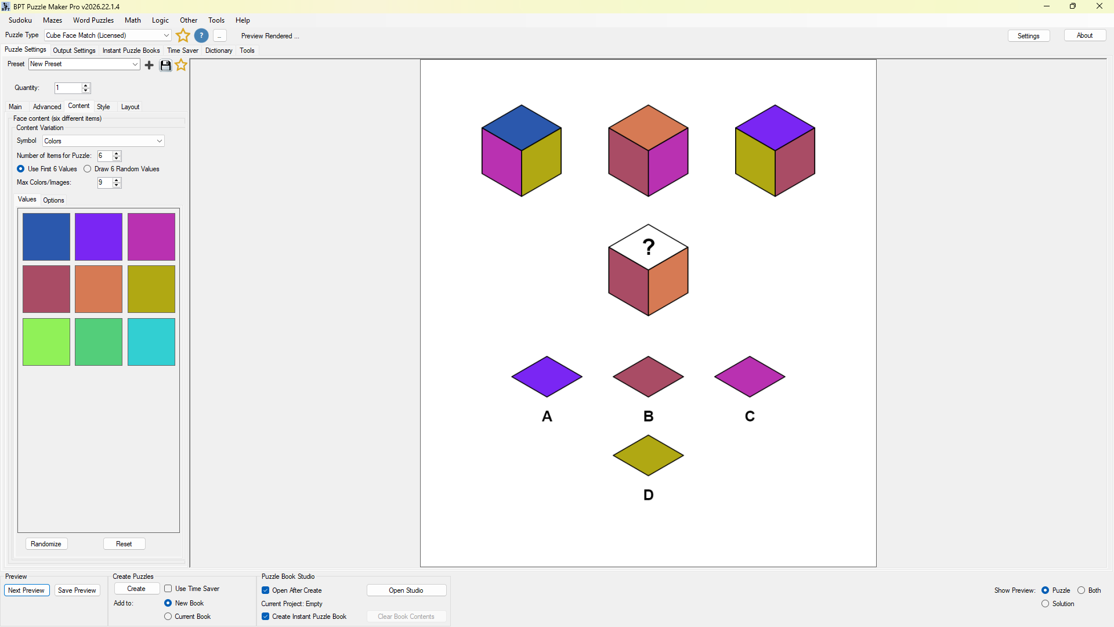1114x627 pixels.
Task: Select the cyan color swatch
Action: click(151, 342)
